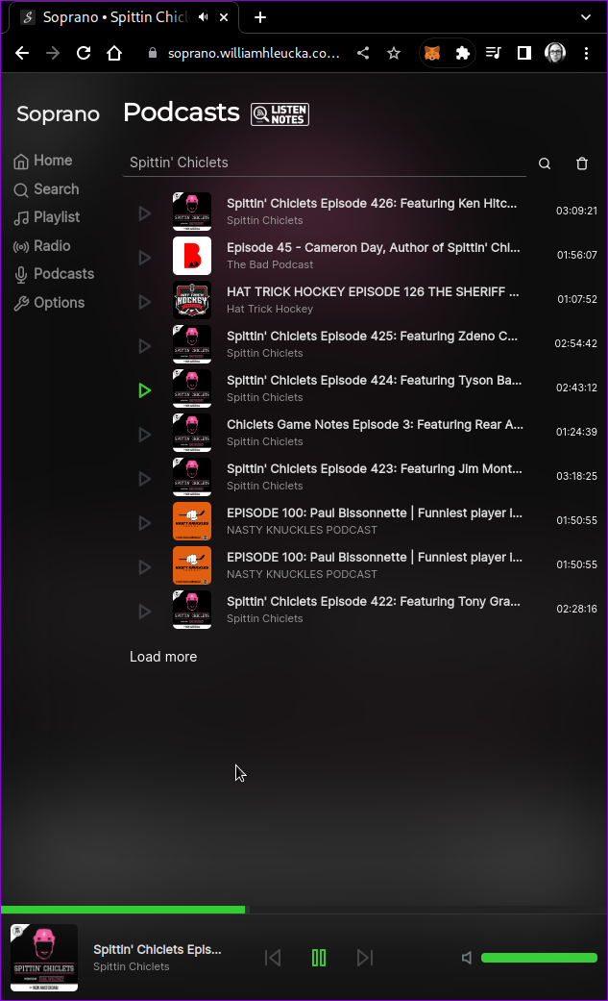Play Spittin' Chiclets Episode 425
Viewport: 608px width, 1001px height.
[x=145, y=346]
